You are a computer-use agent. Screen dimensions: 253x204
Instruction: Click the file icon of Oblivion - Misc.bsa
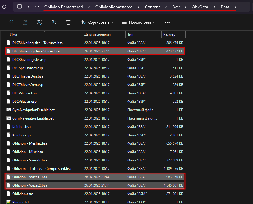(x=9, y=152)
